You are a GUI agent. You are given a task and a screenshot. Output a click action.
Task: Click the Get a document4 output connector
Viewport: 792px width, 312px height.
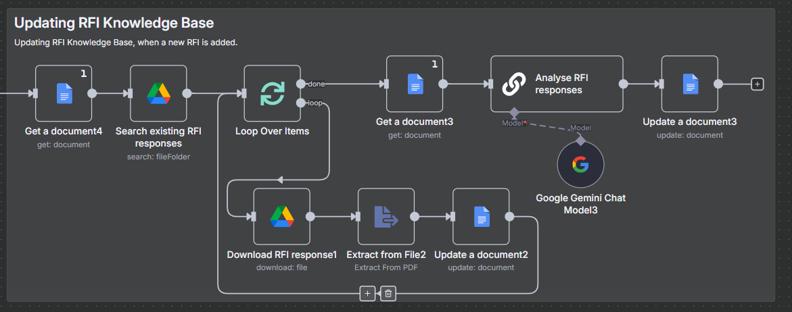click(x=92, y=93)
